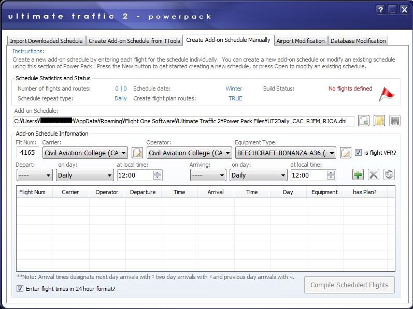Click the Carrier column header in table
This screenshot has height=309, width=413.
coord(70,192)
